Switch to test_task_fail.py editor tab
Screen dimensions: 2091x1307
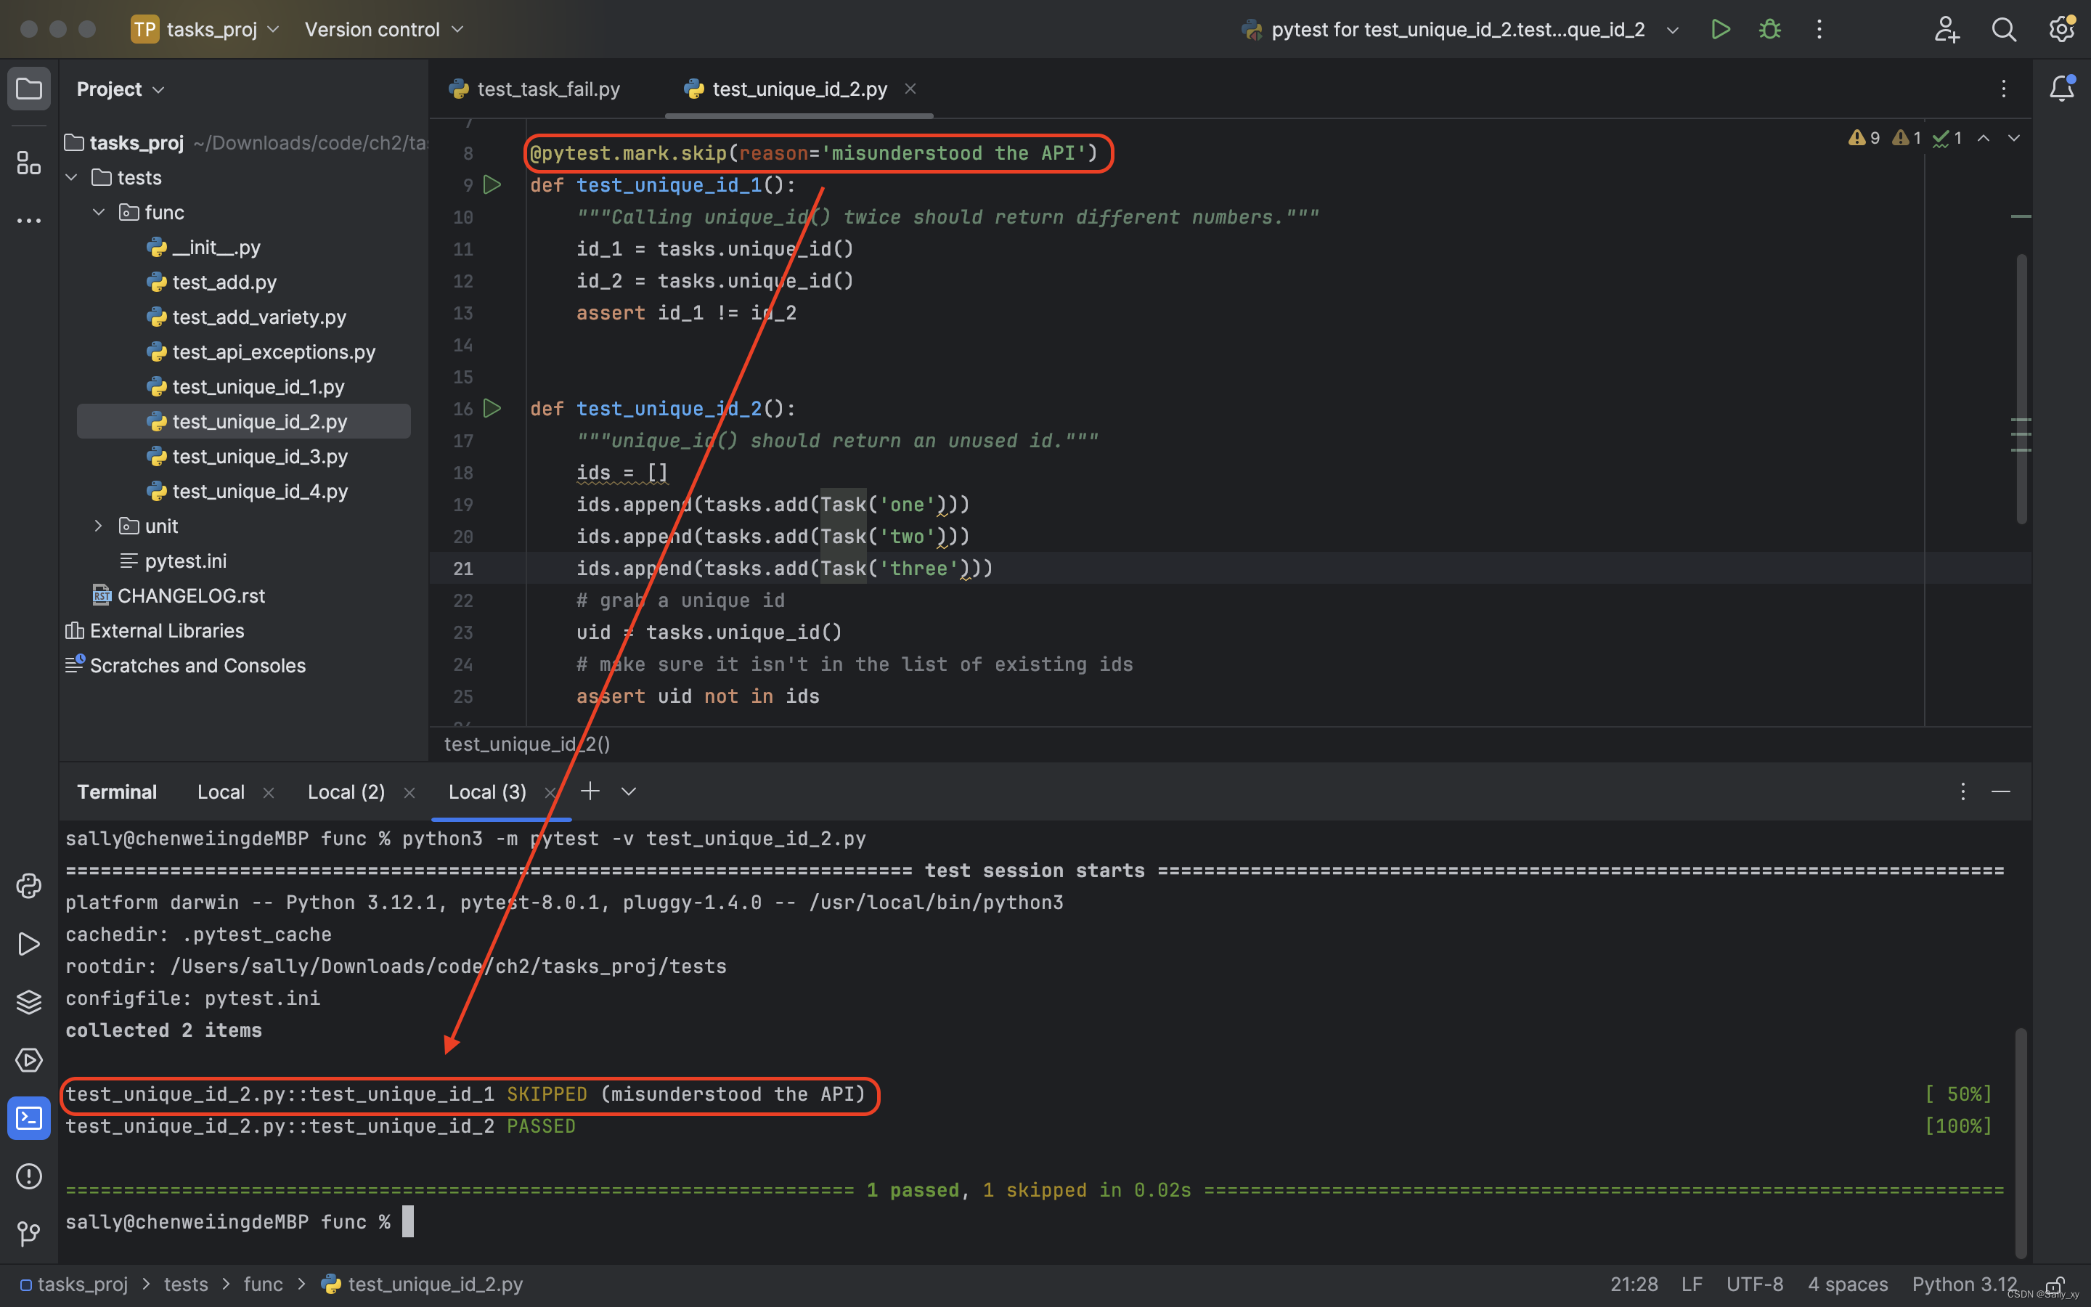pos(535,89)
